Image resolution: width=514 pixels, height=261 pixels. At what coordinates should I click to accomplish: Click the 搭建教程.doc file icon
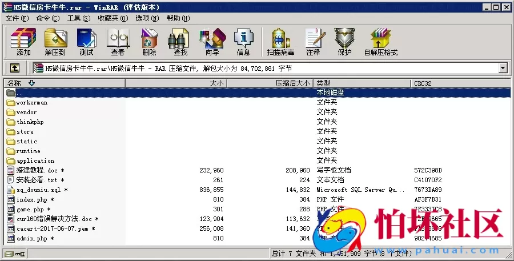click(11, 170)
